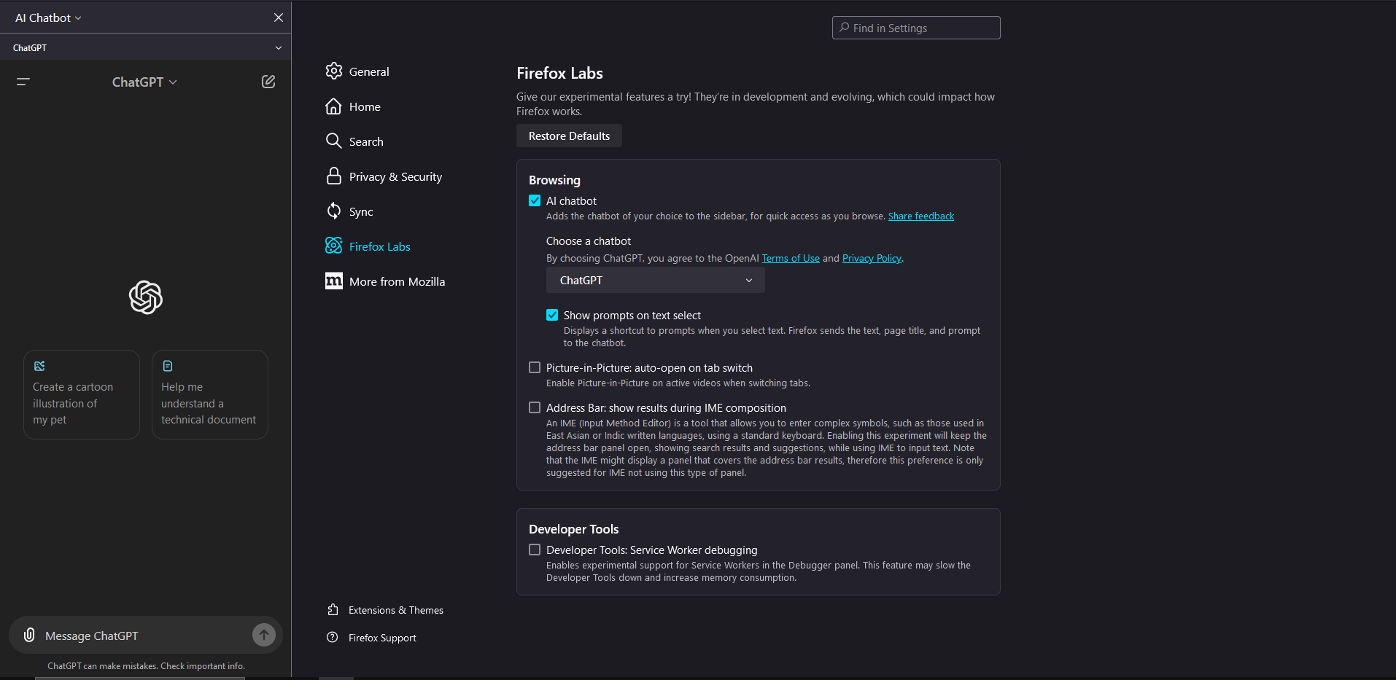
Task: Open ChatGPT sidebar hamburger menu
Action: tap(23, 82)
